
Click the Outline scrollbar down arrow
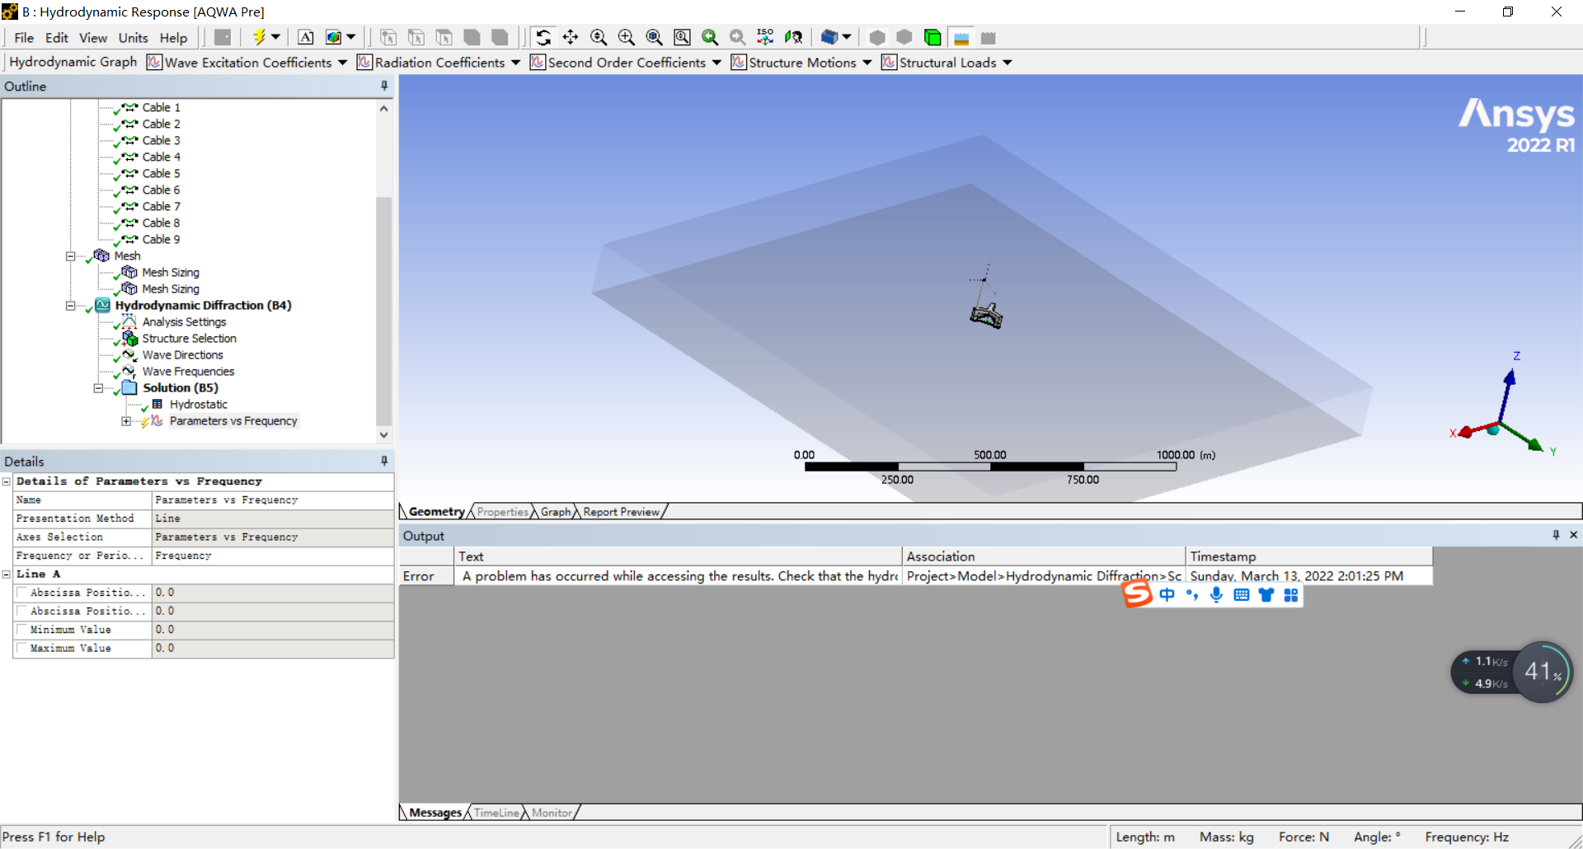pos(383,435)
